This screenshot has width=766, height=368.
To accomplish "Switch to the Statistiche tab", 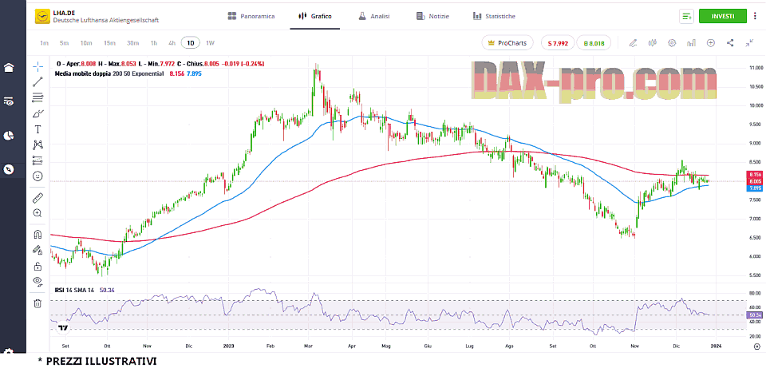I will tap(494, 16).
